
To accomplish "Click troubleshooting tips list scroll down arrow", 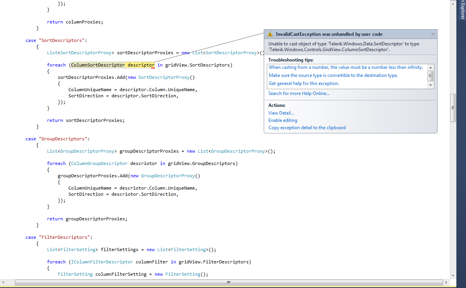I will 431,85.
